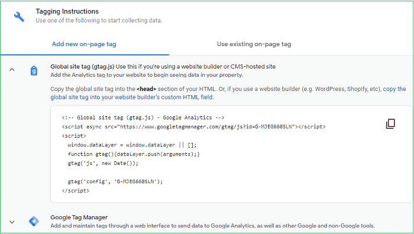
Task: Click the Google Tag Manager heading
Action: click(79, 217)
